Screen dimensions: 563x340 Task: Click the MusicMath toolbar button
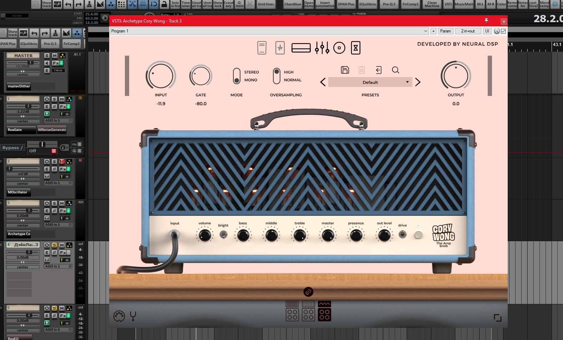tap(464, 4)
